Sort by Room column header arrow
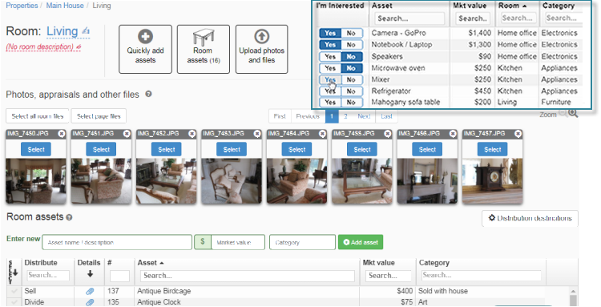 [524, 6]
